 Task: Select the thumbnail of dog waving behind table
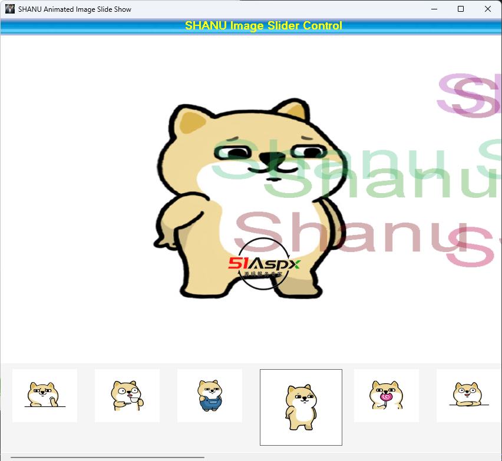(x=45, y=396)
